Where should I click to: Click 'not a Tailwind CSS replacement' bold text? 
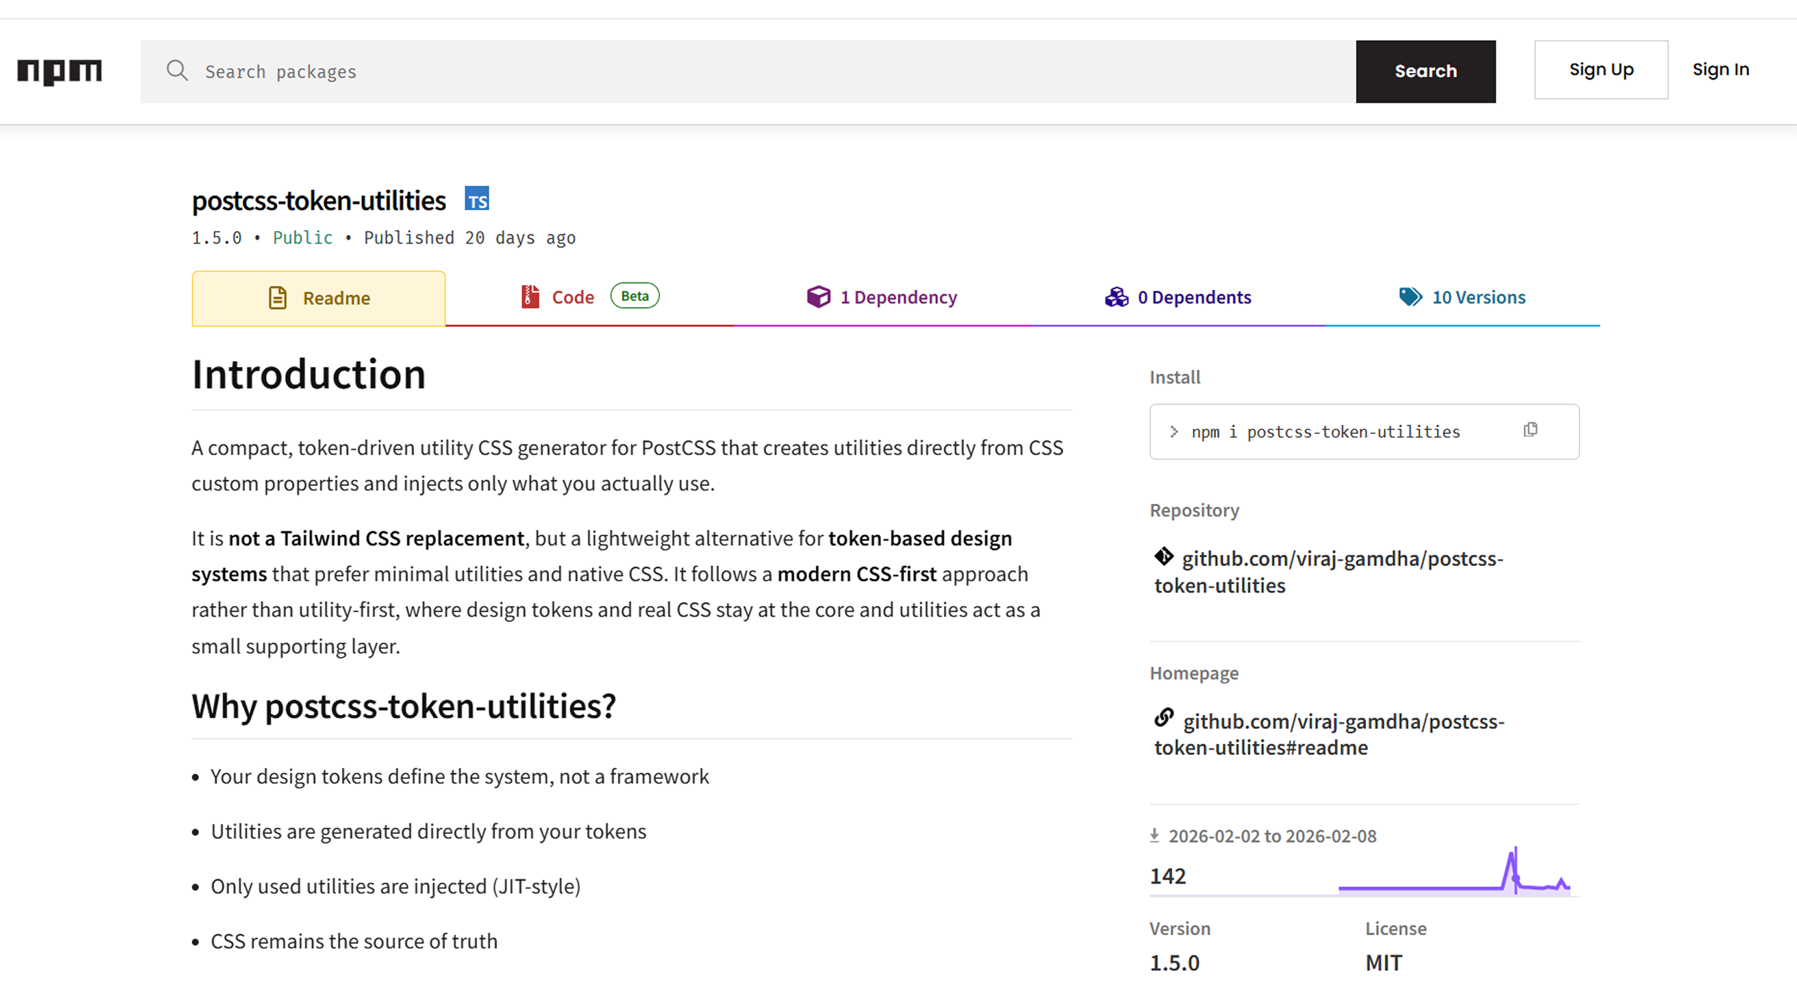[376, 538]
